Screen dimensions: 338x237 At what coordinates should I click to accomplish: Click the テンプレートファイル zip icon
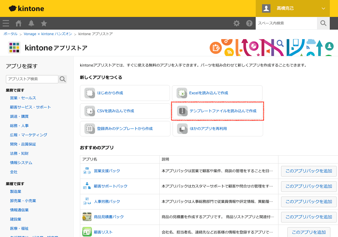[x=182, y=111]
